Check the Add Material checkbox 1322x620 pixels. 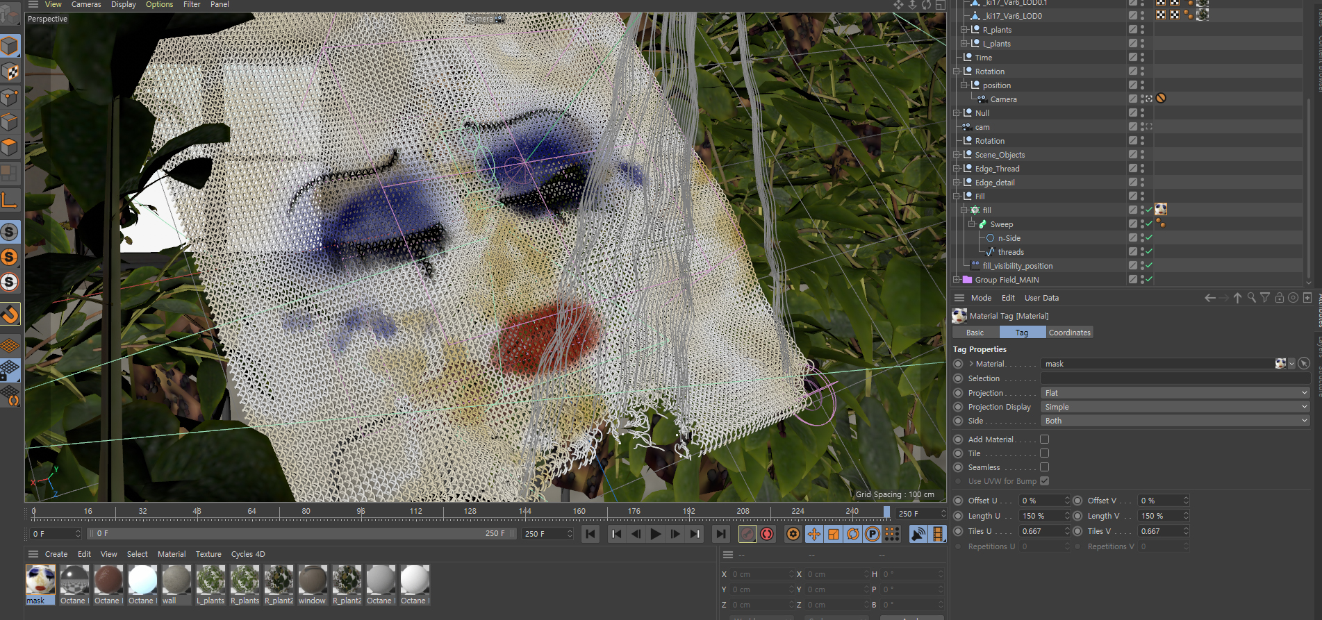1044,439
